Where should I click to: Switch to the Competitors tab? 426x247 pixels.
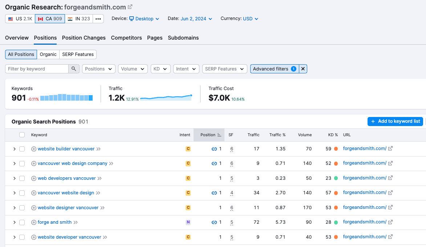(x=126, y=38)
